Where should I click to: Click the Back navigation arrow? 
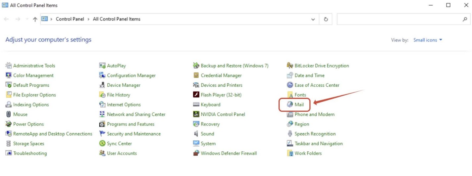tap(6, 19)
